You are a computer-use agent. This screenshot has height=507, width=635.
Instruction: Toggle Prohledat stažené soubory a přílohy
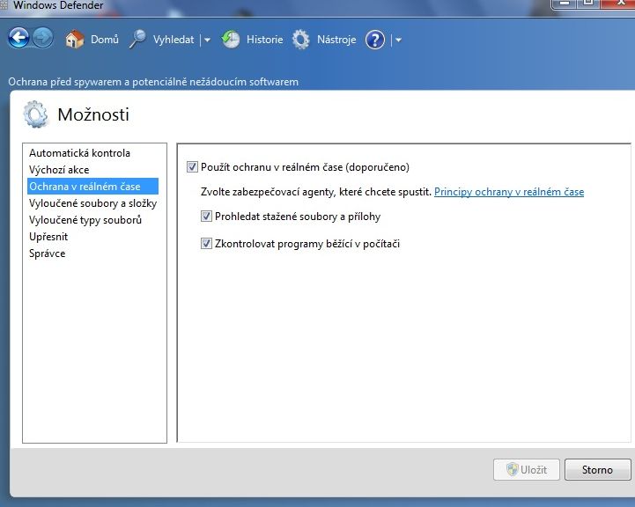point(206,216)
